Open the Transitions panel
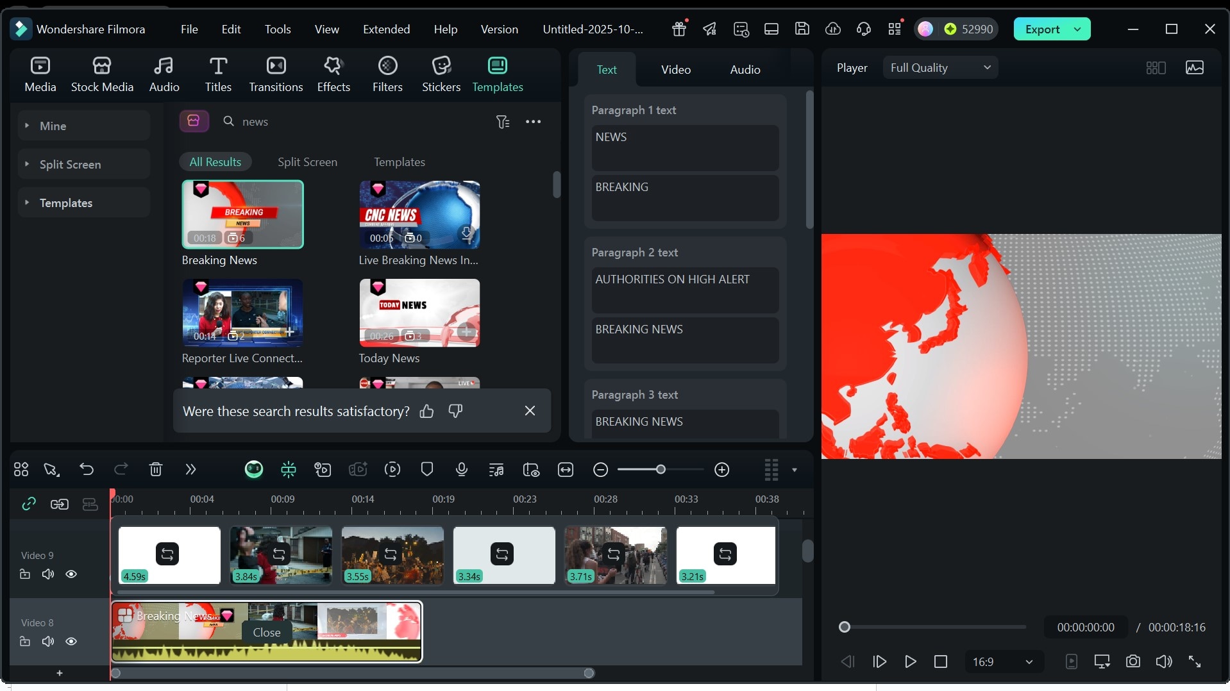 coord(276,74)
